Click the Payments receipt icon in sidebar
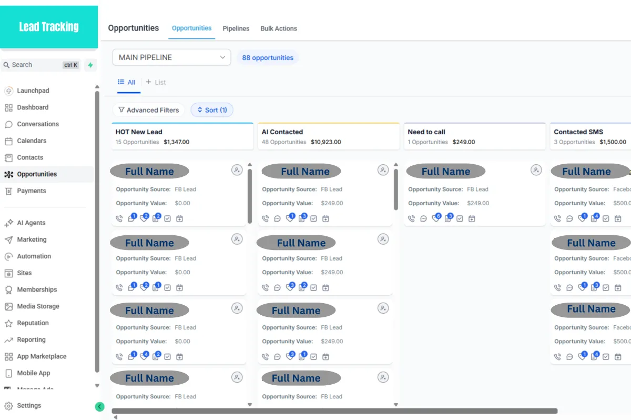The height and width of the screenshot is (420, 631). tap(8, 191)
